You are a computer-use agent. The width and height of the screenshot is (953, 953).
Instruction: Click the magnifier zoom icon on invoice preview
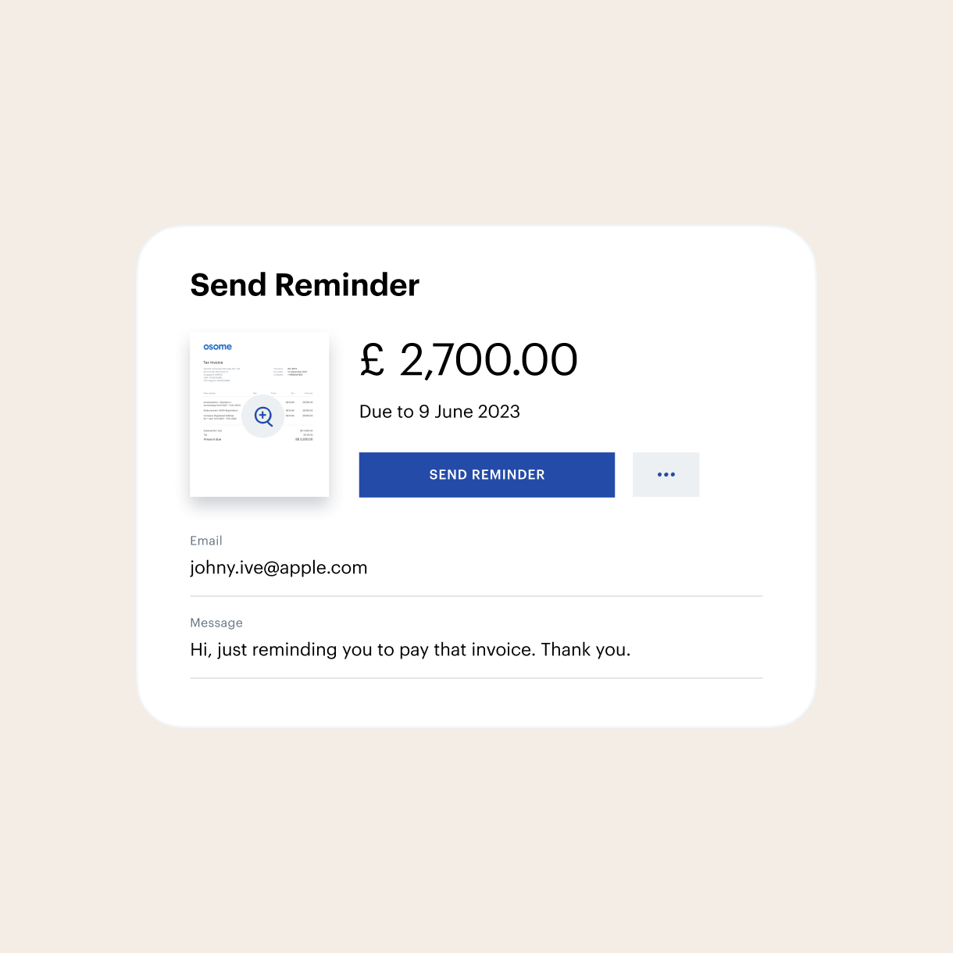263,416
